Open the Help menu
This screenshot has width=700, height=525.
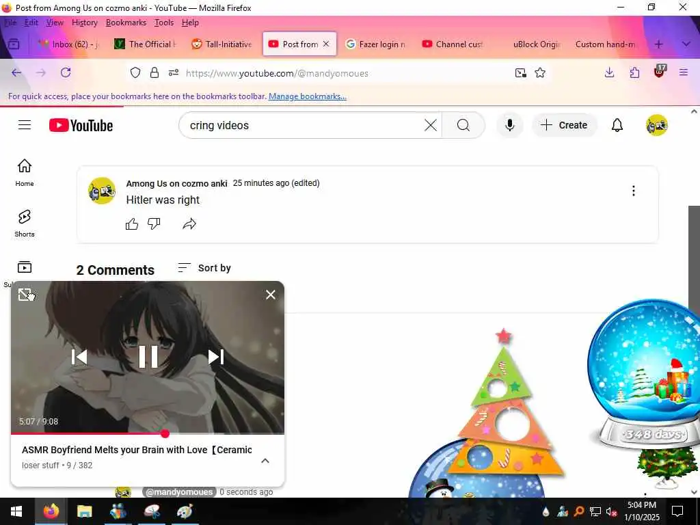point(190,23)
